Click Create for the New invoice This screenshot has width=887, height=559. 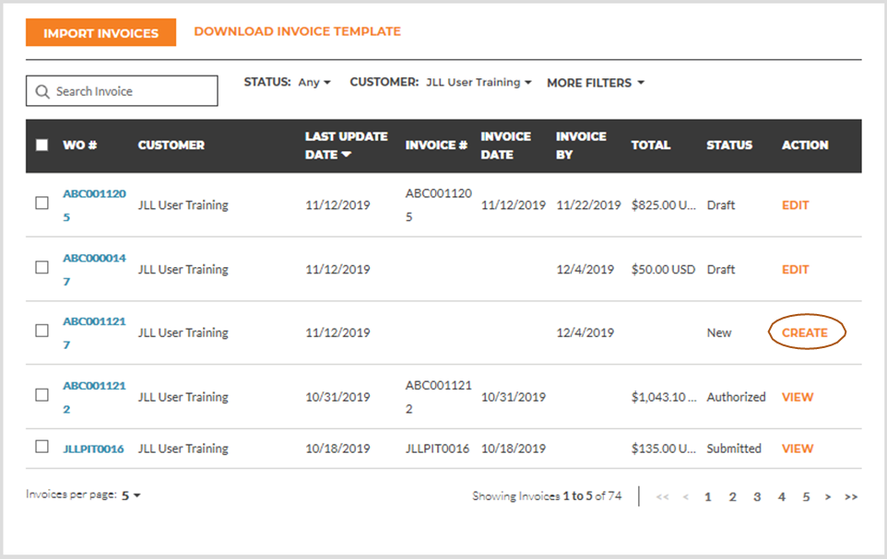(x=805, y=332)
